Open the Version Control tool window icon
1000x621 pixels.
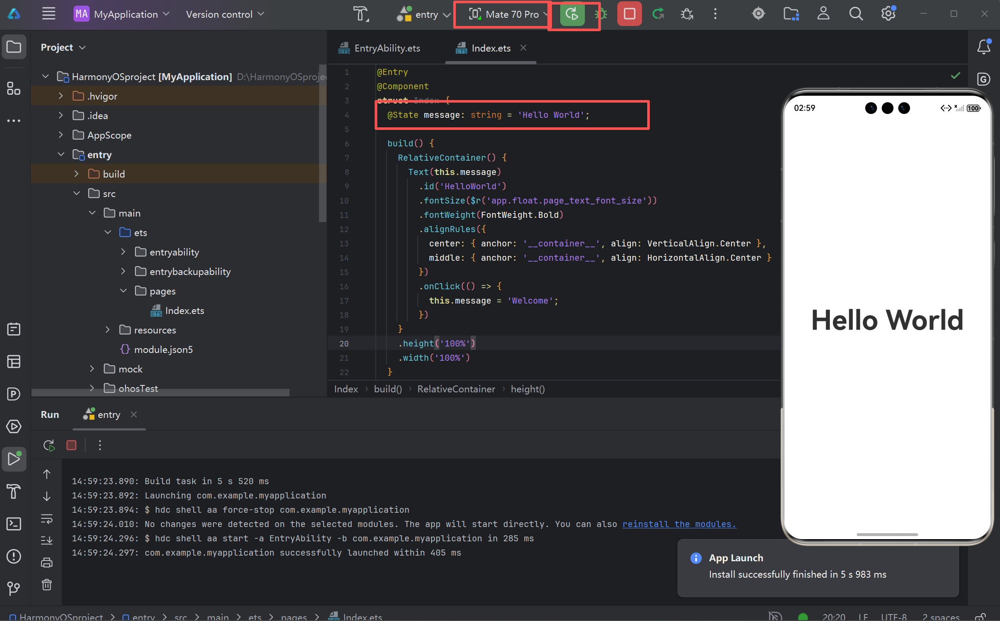(x=14, y=588)
